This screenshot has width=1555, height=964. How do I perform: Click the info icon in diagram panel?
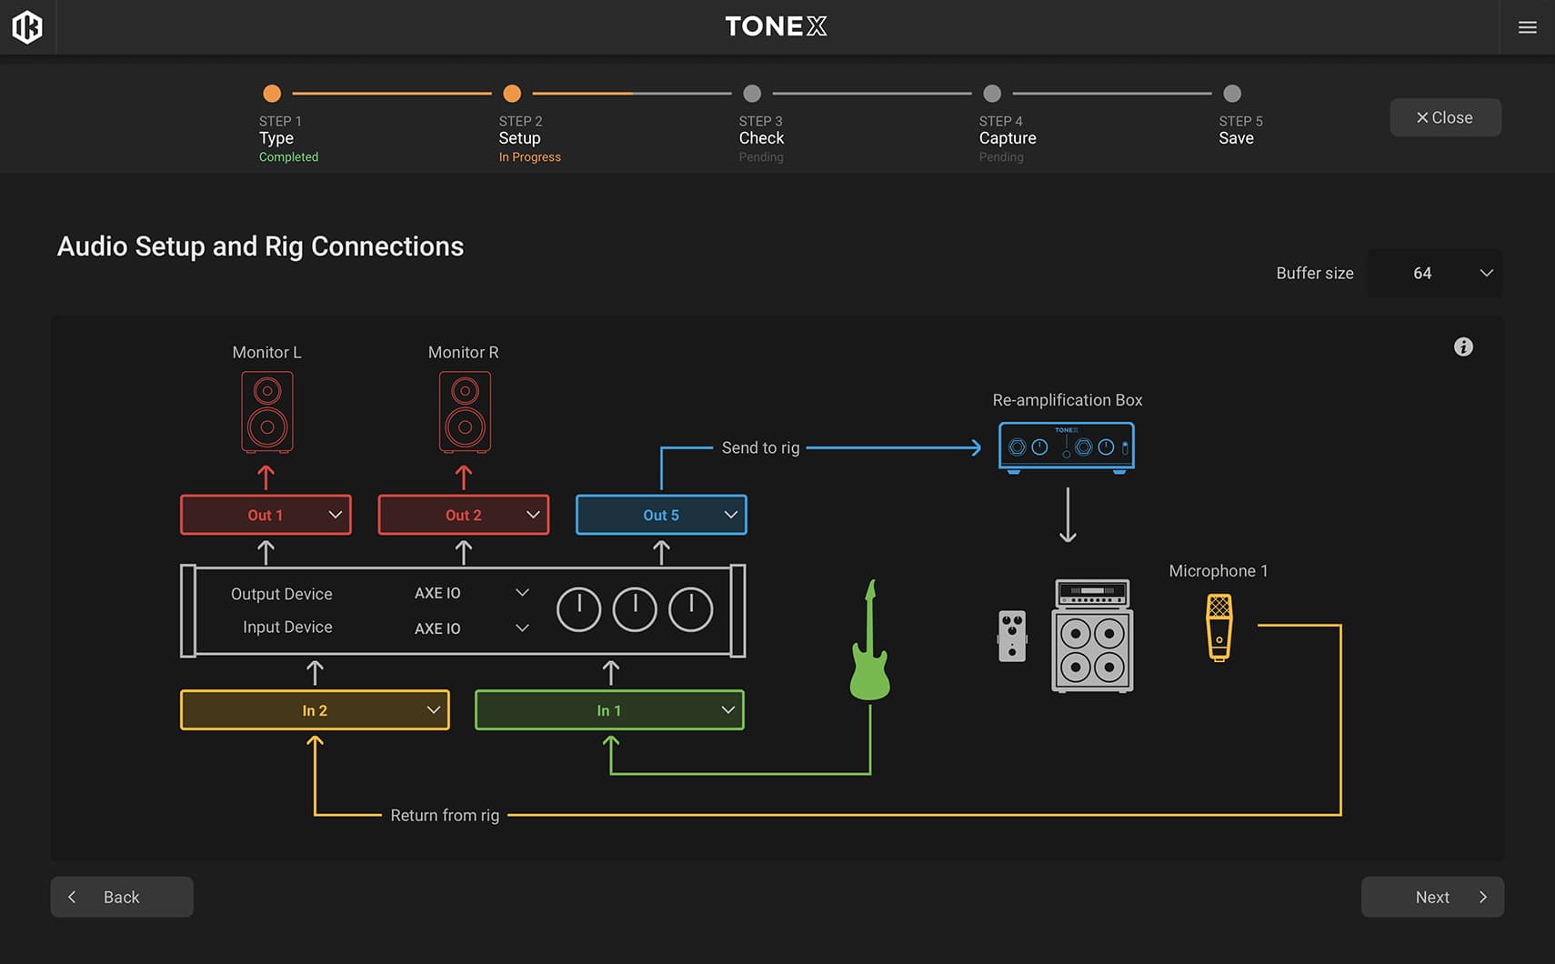click(1462, 346)
